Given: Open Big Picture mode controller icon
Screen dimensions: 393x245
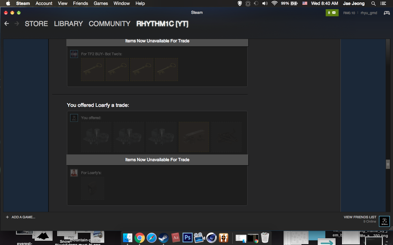Looking at the screenshot, I should pyautogui.click(x=387, y=13).
